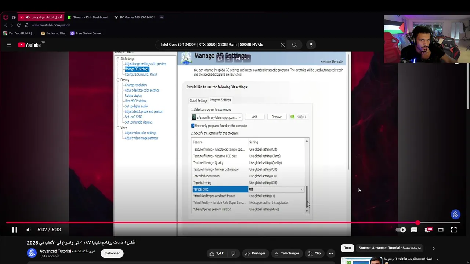Collapse the Video tree node
Image resolution: width=470 pixels, height=264 pixels.
pyautogui.click(x=118, y=128)
